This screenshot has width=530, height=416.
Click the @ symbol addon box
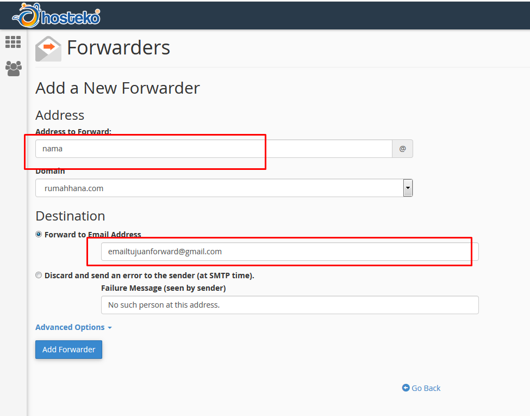coord(402,149)
